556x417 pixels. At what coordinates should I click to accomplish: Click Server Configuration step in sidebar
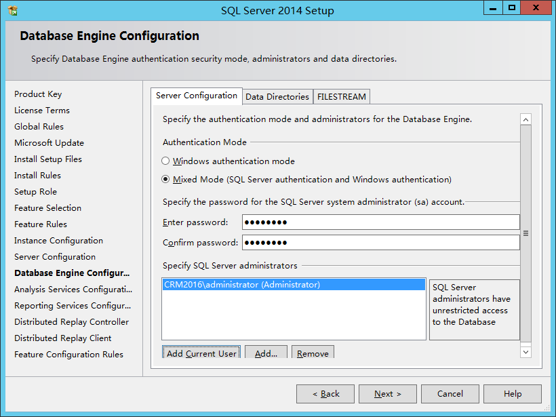pyautogui.click(x=55, y=257)
